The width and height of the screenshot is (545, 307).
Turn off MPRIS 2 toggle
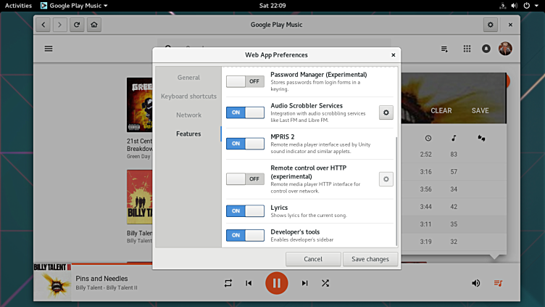pos(245,144)
